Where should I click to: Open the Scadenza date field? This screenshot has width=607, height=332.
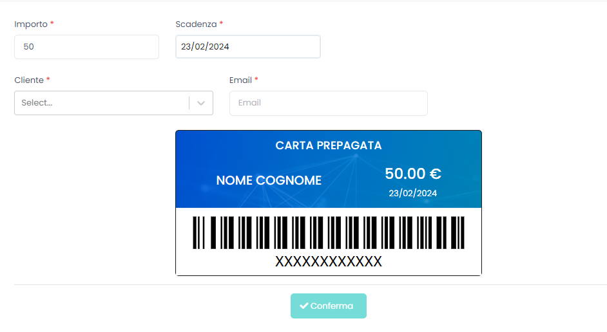click(x=247, y=47)
